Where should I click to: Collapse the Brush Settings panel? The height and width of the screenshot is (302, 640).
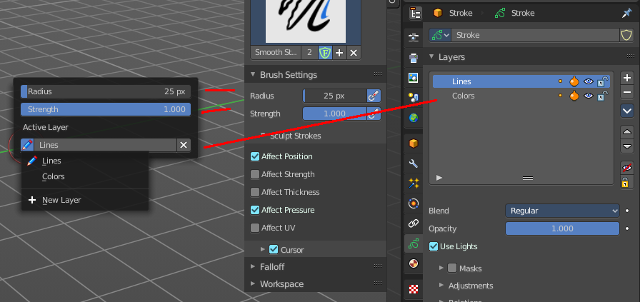point(253,75)
